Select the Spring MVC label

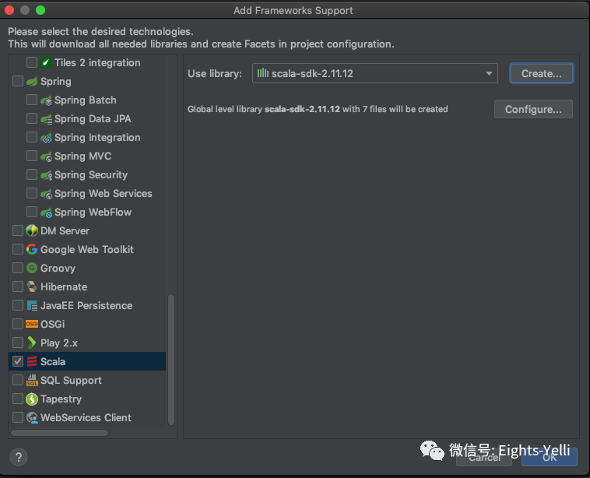pos(83,156)
